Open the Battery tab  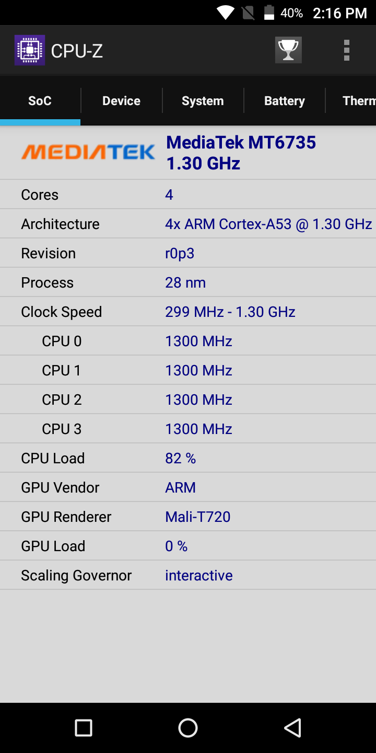(x=284, y=101)
